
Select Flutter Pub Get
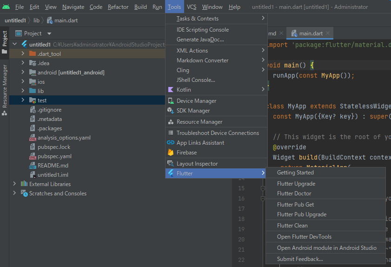click(325, 205)
